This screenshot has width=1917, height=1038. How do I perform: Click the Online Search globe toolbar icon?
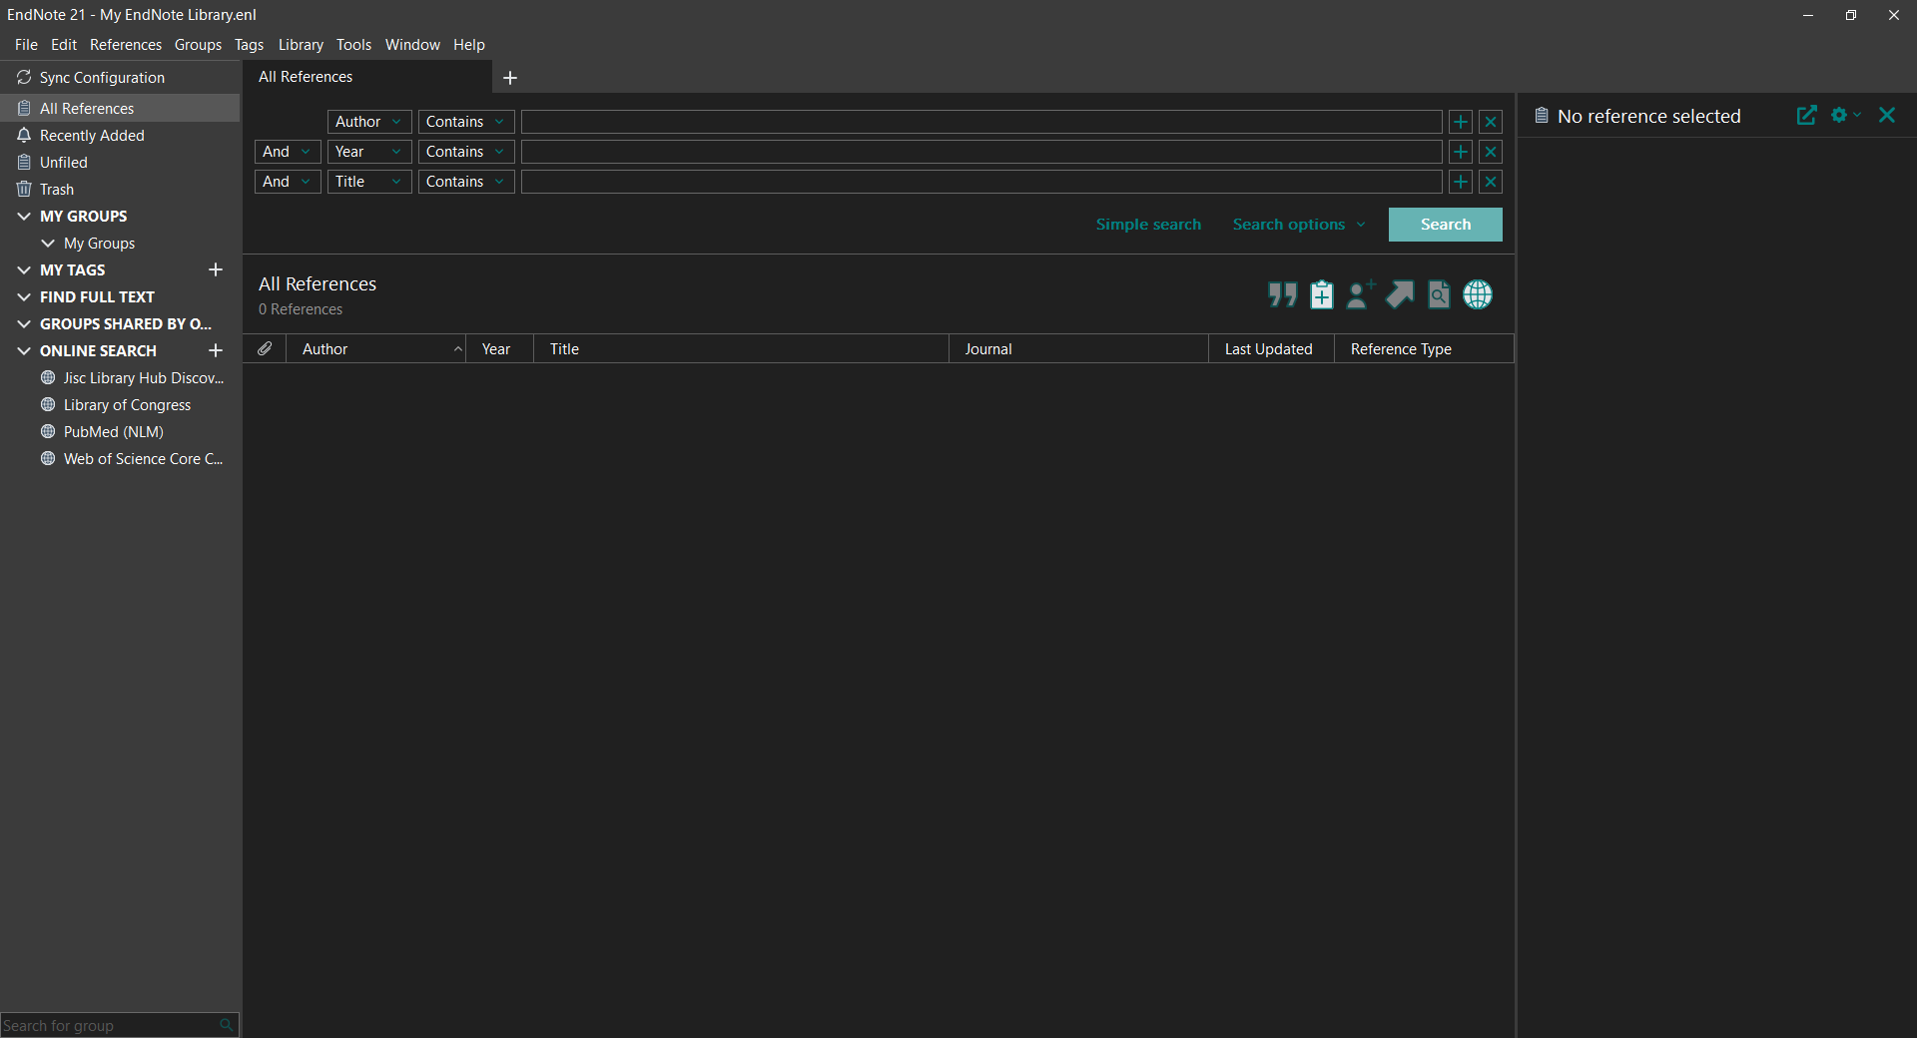[x=1478, y=294]
